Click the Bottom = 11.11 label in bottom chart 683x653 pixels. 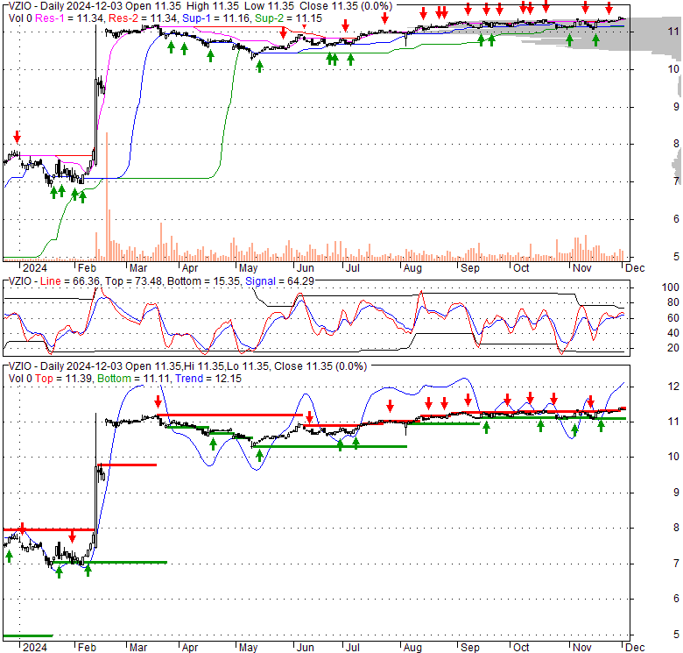click(x=133, y=379)
